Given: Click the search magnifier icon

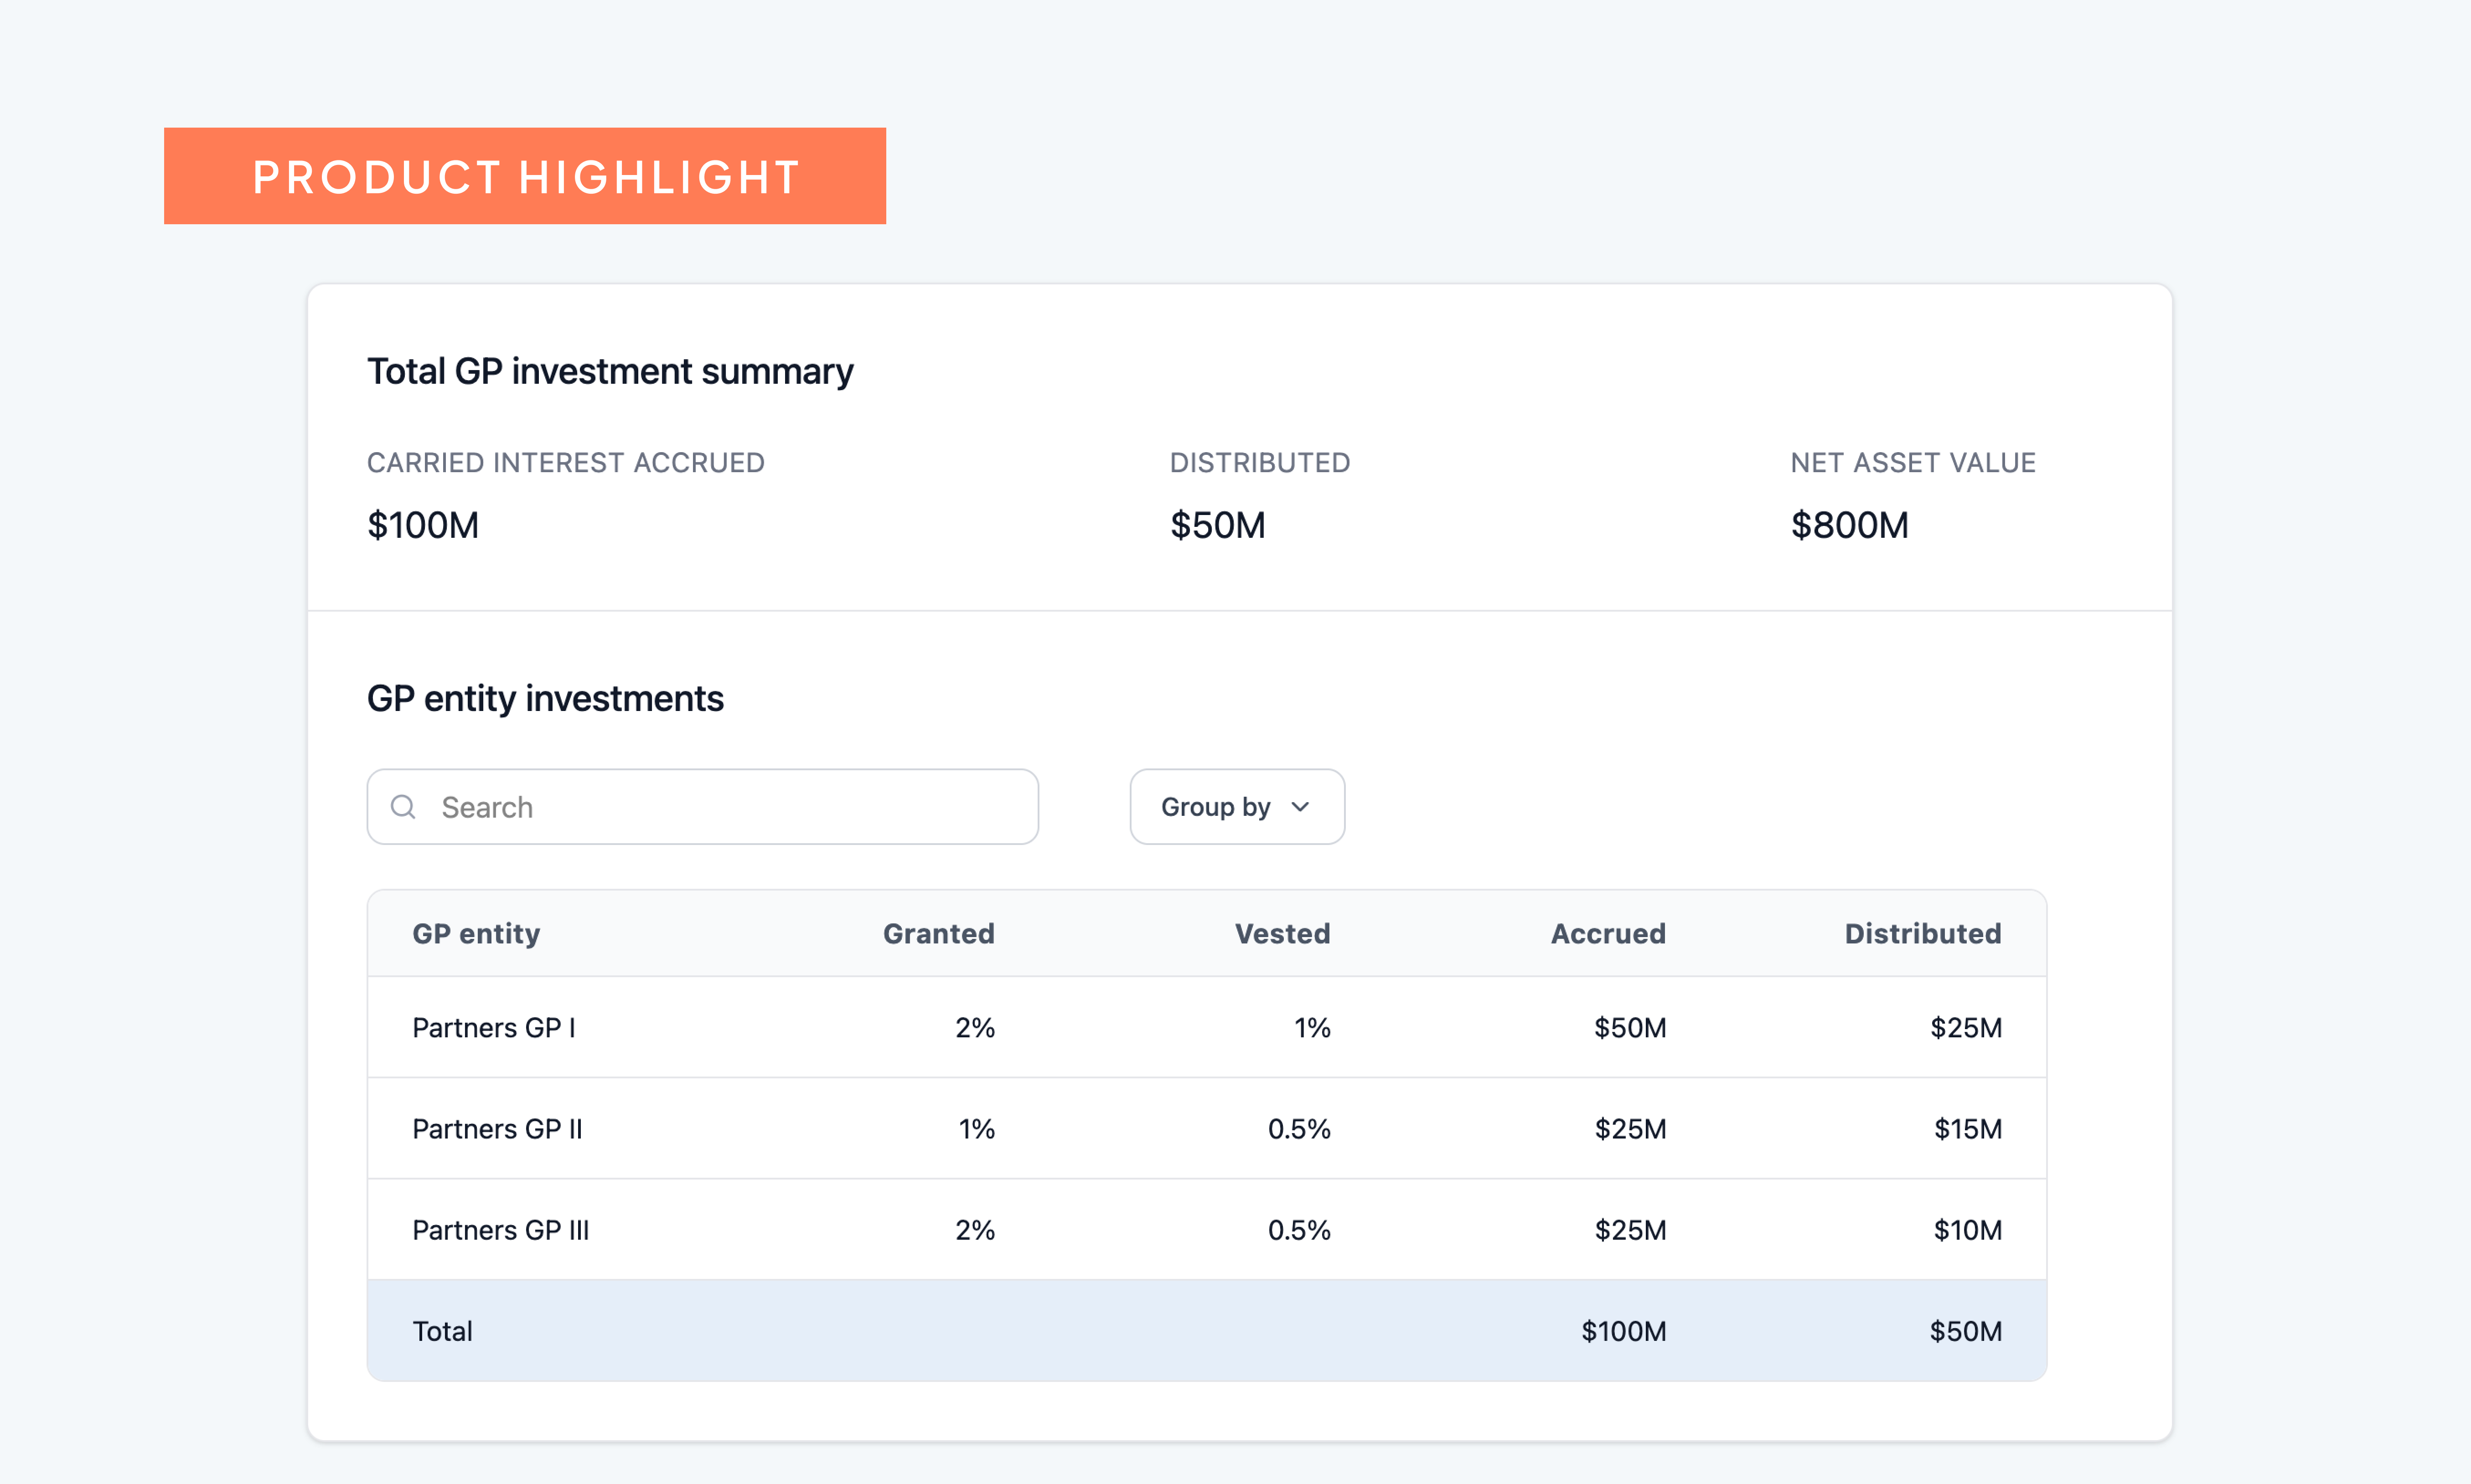Looking at the screenshot, I should pos(403,807).
